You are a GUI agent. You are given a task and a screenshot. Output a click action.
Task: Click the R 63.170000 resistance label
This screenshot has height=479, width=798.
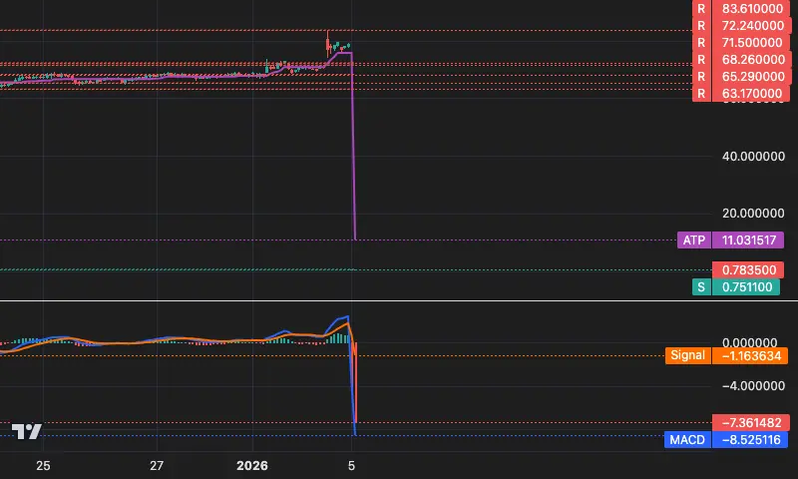741,93
